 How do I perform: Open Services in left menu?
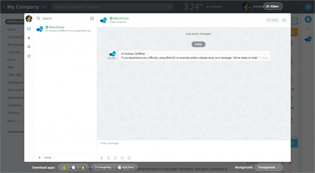click(13, 113)
